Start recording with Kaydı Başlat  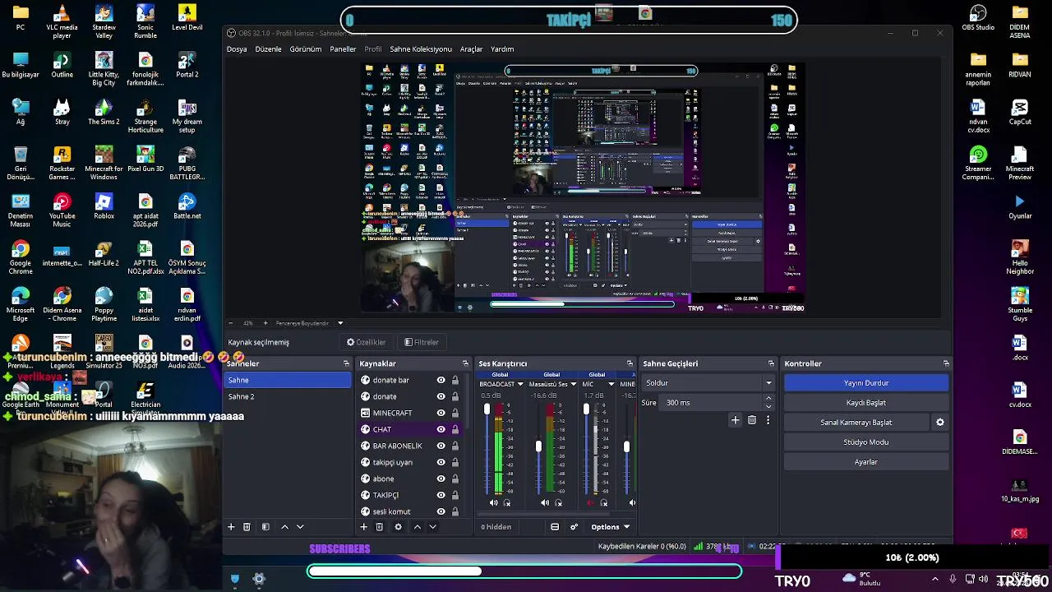point(866,403)
